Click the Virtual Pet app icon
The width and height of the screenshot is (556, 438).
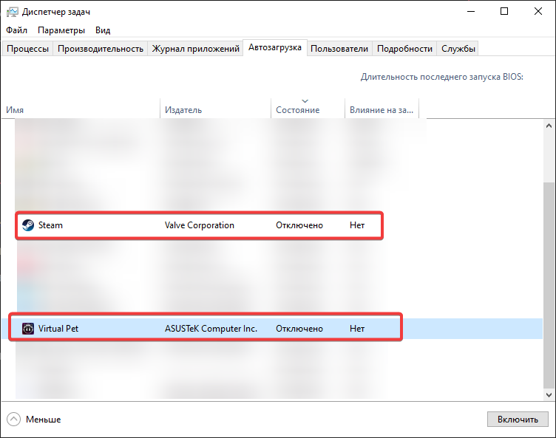tap(27, 329)
